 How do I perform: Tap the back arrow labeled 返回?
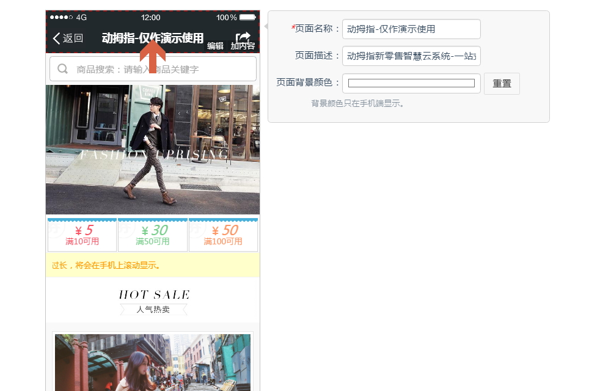click(68, 38)
